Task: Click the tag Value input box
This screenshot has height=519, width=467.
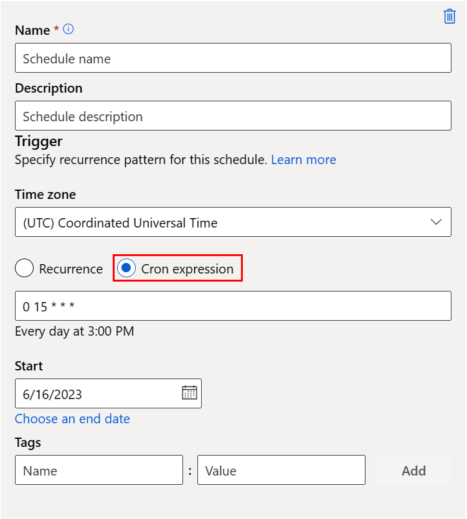Action: [281, 470]
